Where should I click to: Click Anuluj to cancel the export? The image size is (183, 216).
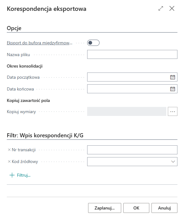[x=164, y=208]
